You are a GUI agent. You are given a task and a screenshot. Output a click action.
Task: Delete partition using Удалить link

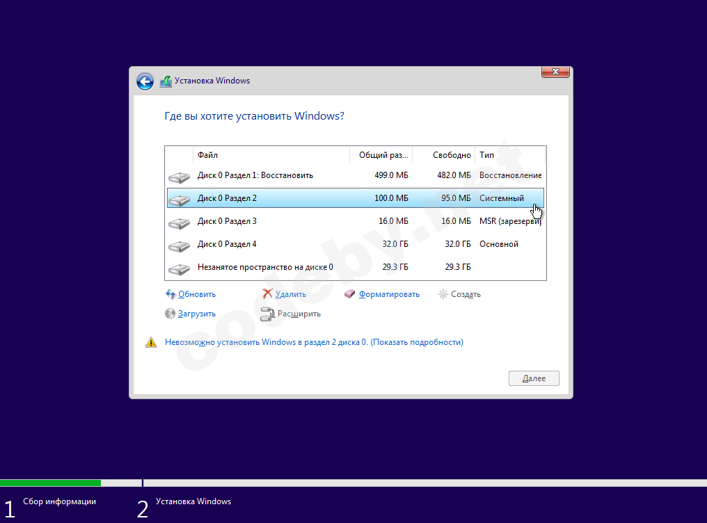(291, 294)
